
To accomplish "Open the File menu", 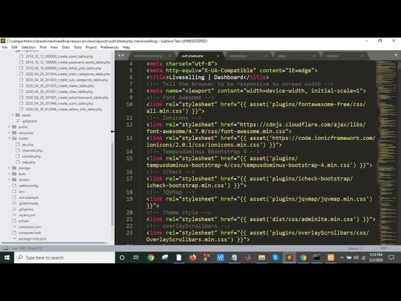I will click(4, 48).
